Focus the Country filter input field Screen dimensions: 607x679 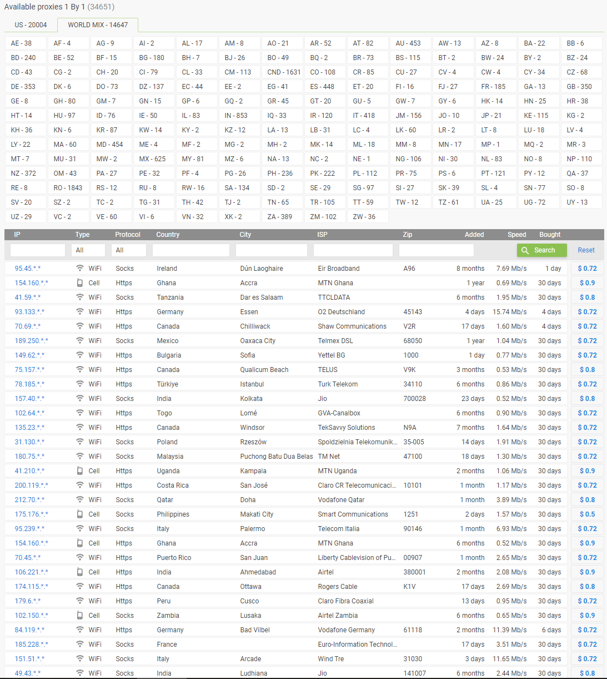click(191, 250)
